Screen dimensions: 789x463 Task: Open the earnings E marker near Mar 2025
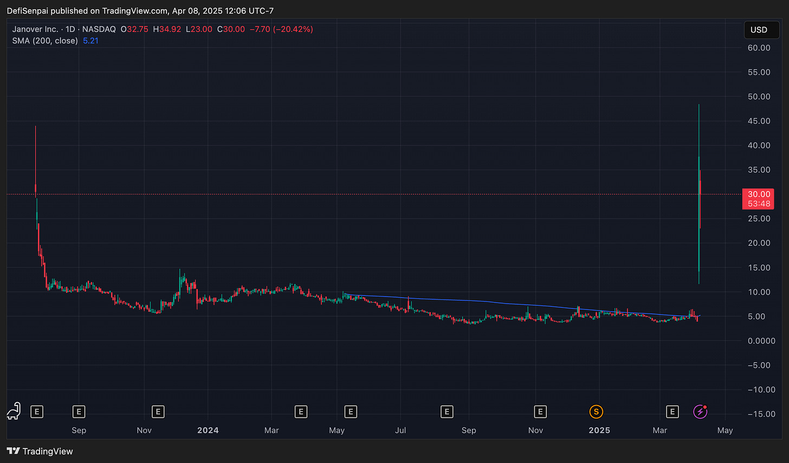click(672, 412)
